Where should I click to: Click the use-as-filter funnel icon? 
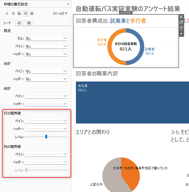tap(181, 28)
